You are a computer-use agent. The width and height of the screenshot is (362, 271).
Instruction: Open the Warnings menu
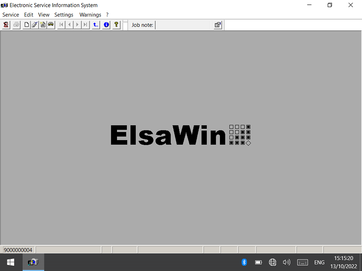tap(90, 15)
